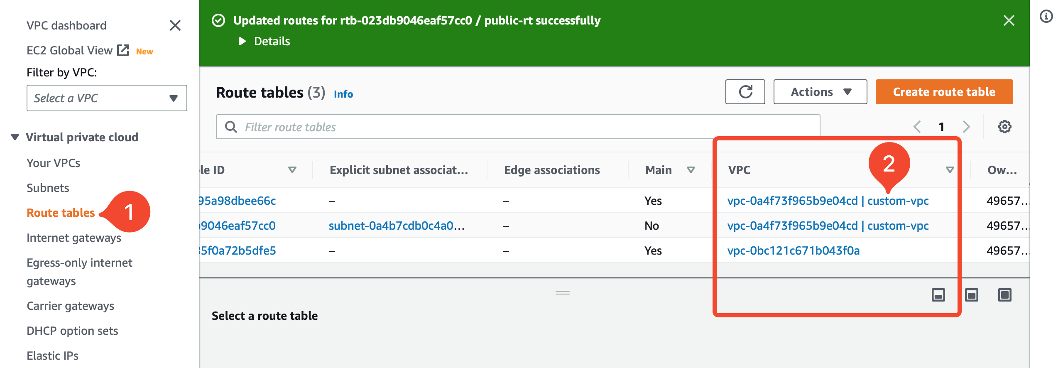1063x368 pixels.
Task: Select the small split-view layout icon
Action: tap(939, 295)
